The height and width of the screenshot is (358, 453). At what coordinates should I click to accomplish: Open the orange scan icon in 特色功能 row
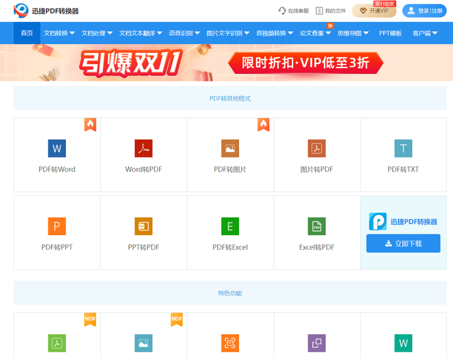[230, 343]
